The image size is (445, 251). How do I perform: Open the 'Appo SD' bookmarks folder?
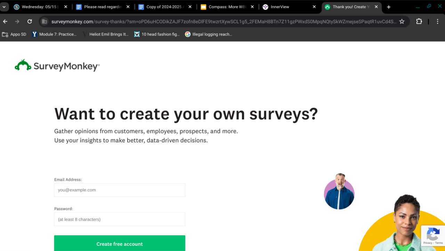14,34
